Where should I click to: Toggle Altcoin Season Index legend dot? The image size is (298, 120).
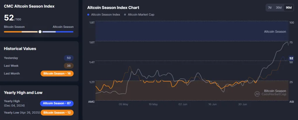click(x=88, y=14)
